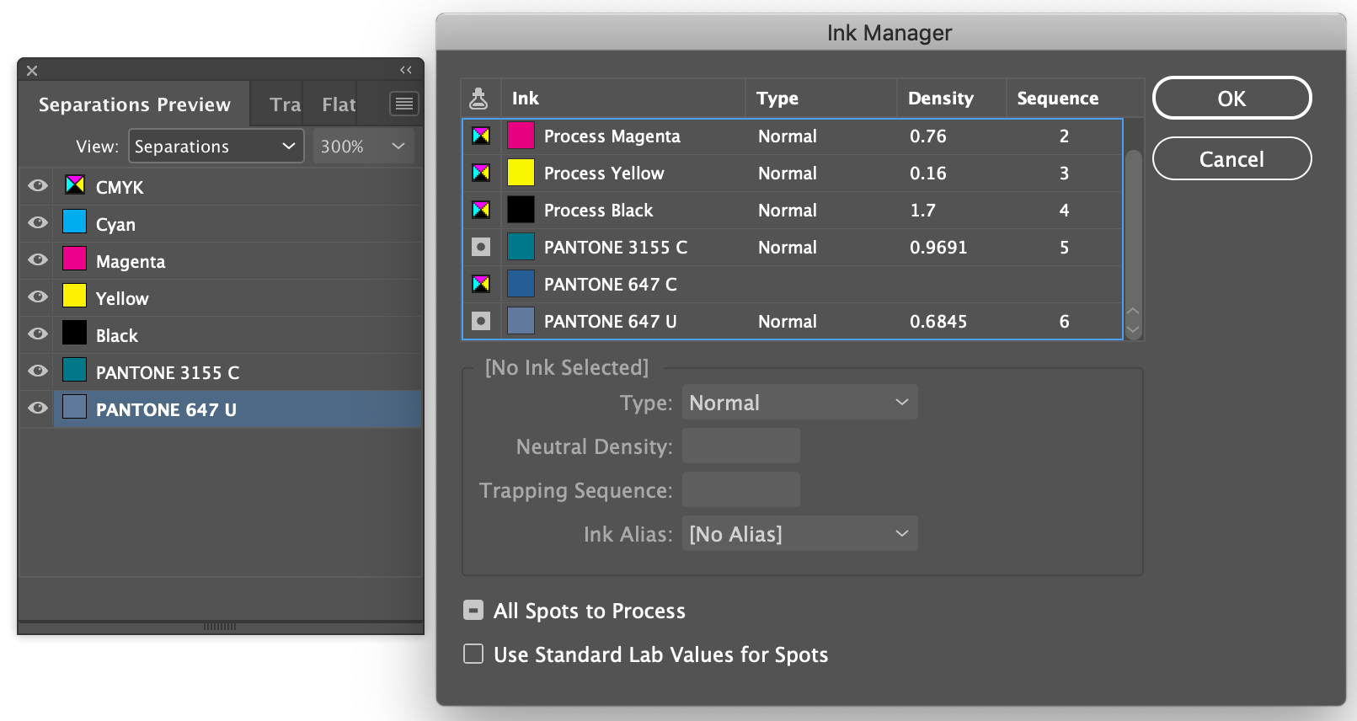Select the PANTONE 647 C ink row
1357x721 pixels.
[793, 285]
